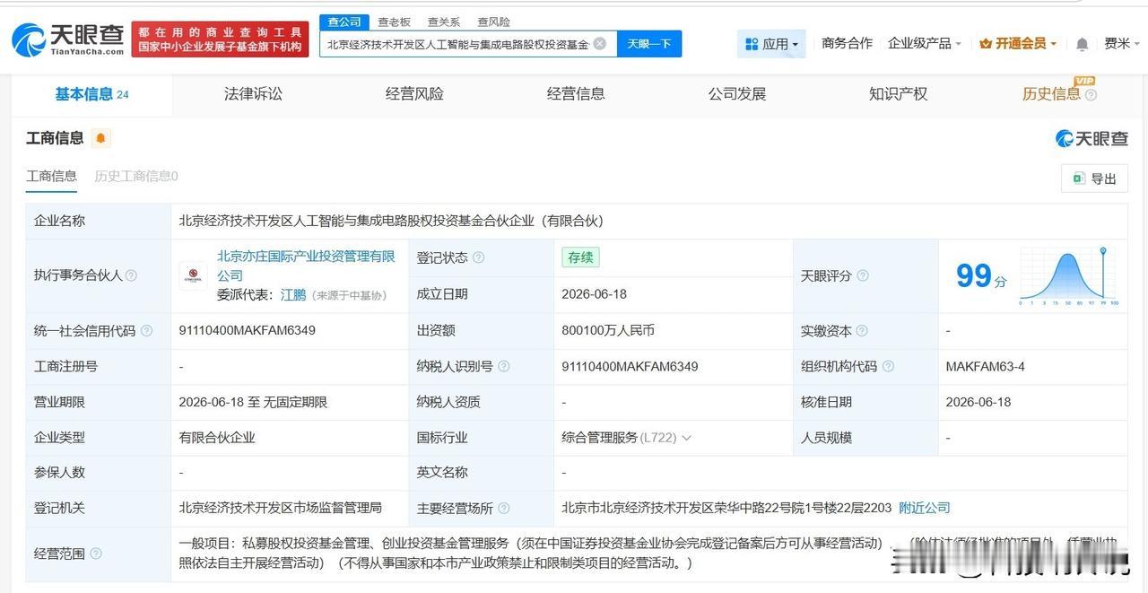The image size is (1148, 593).
Task: Select the 查关系 search tab
Action: (x=444, y=22)
